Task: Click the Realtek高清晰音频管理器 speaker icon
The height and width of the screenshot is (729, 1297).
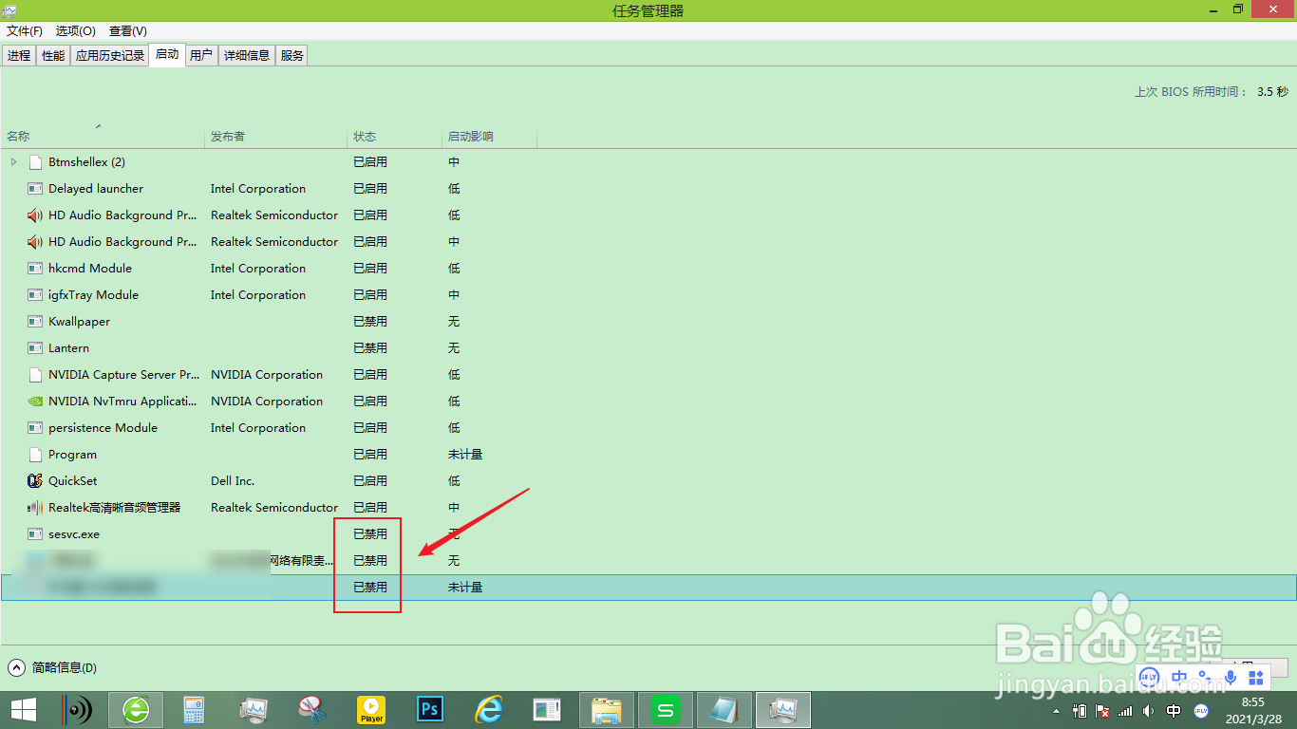Action: [35, 508]
